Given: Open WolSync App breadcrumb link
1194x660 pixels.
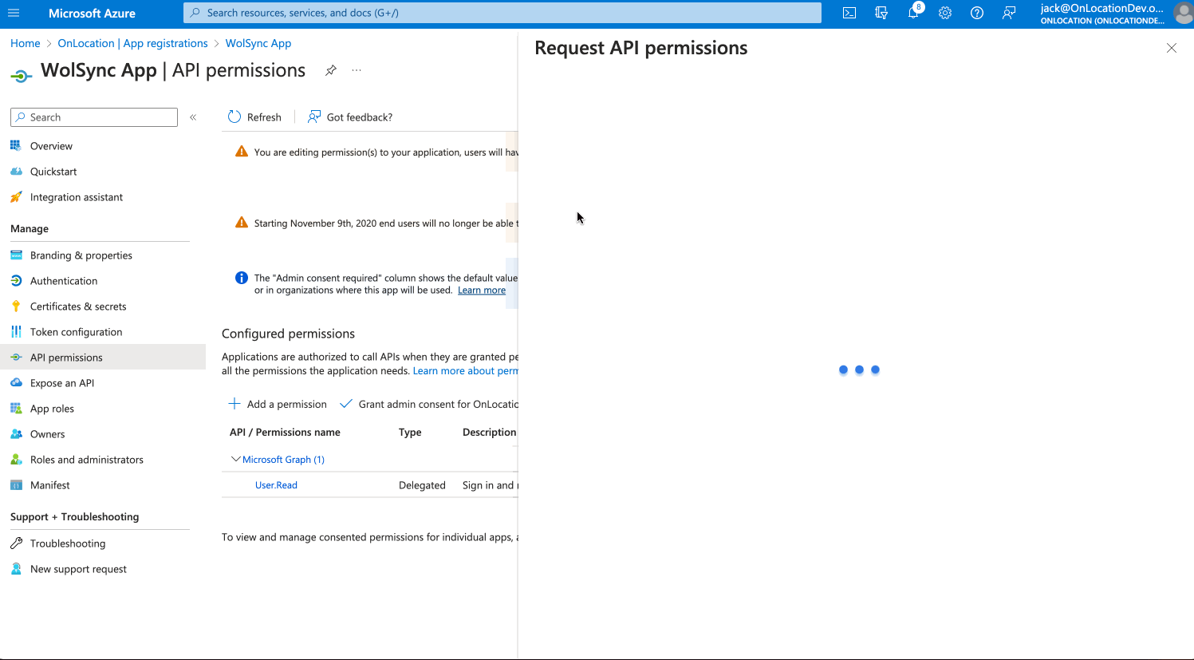Looking at the screenshot, I should click(258, 43).
